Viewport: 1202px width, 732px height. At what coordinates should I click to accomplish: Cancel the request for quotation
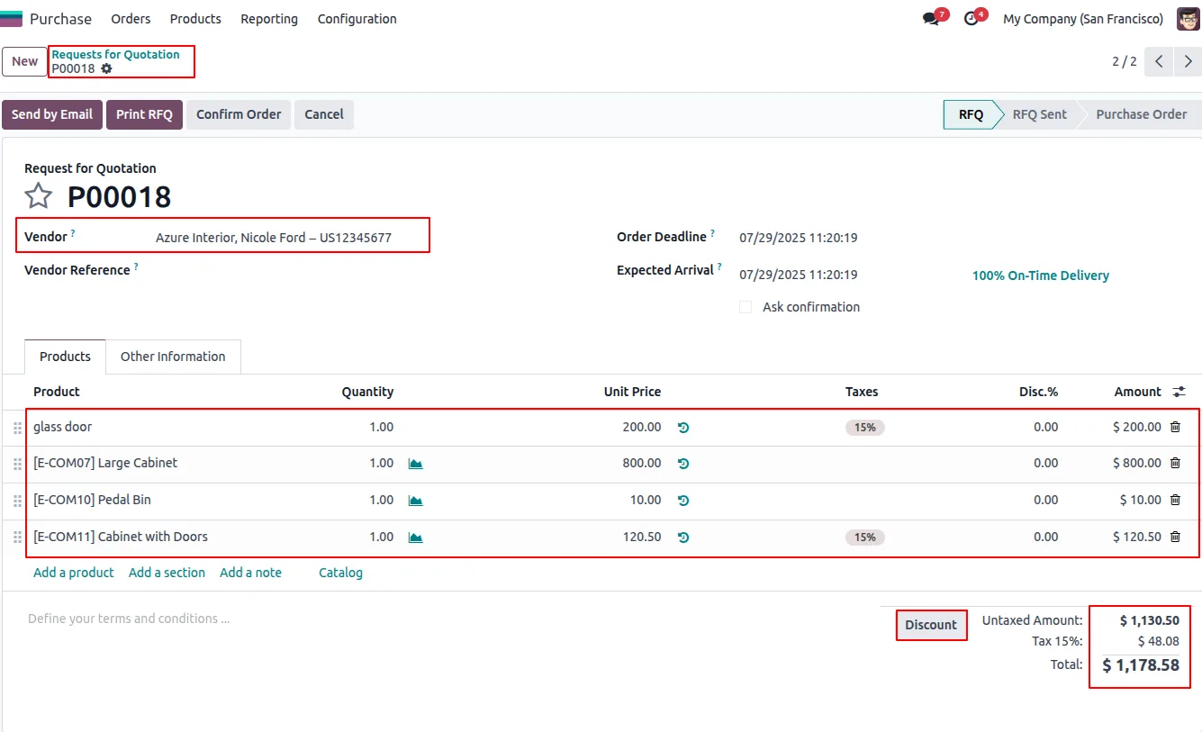point(324,114)
